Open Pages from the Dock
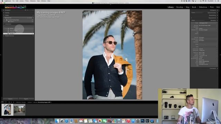The image size is (221, 124). [x=124, y=121]
